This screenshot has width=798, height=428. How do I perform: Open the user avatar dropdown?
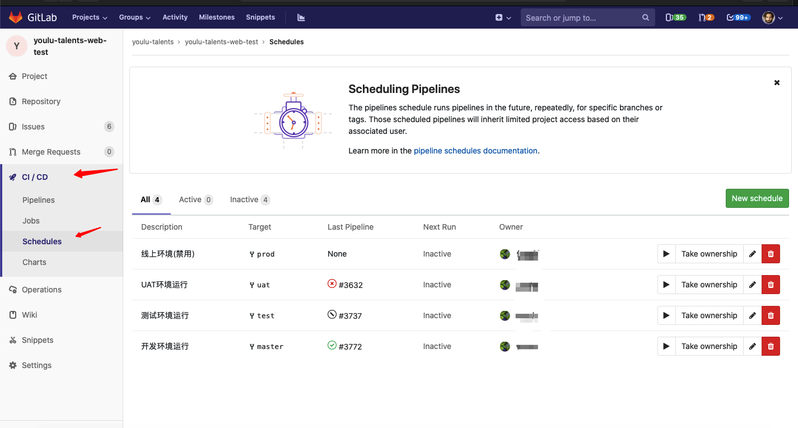pyautogui.click(x=772, y=17)
